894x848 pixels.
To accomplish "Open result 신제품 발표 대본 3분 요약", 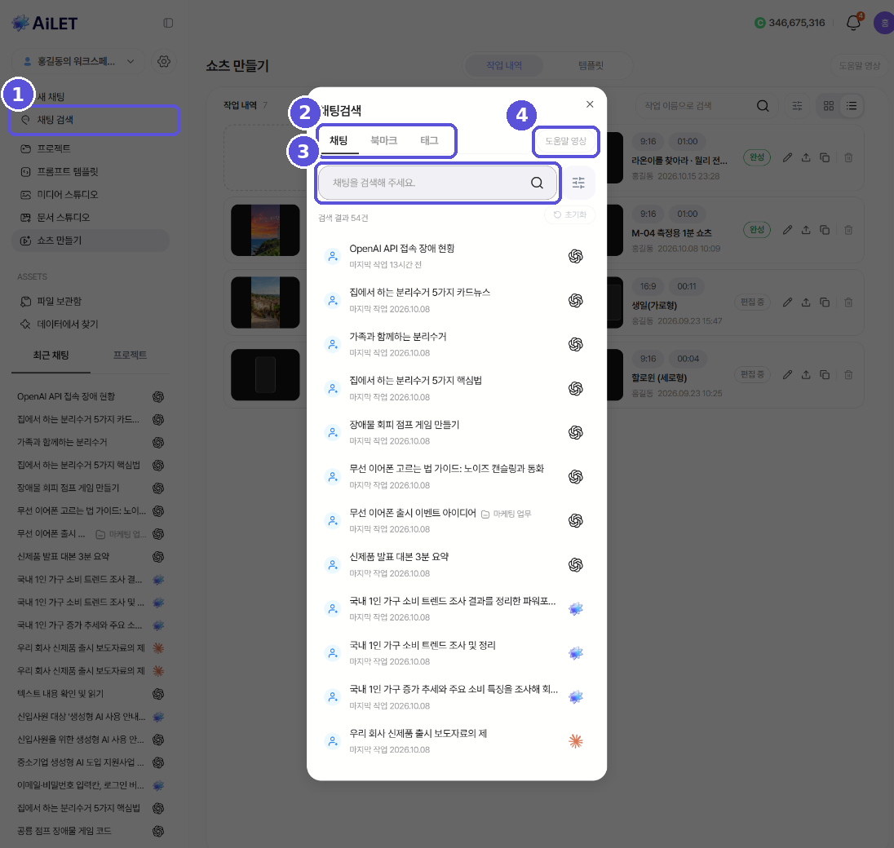I will [x=456, y=565].
